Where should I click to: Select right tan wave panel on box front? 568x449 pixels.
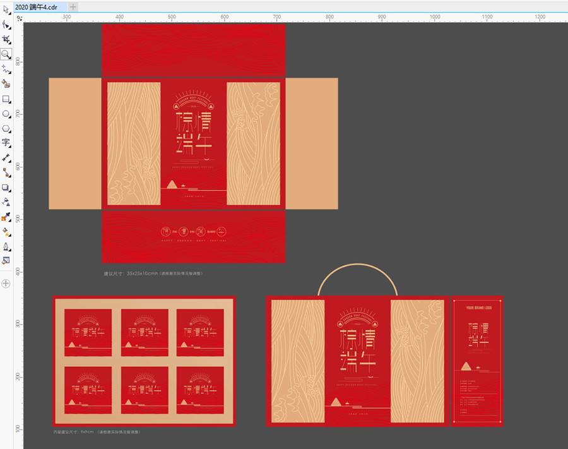coord(253,143)
